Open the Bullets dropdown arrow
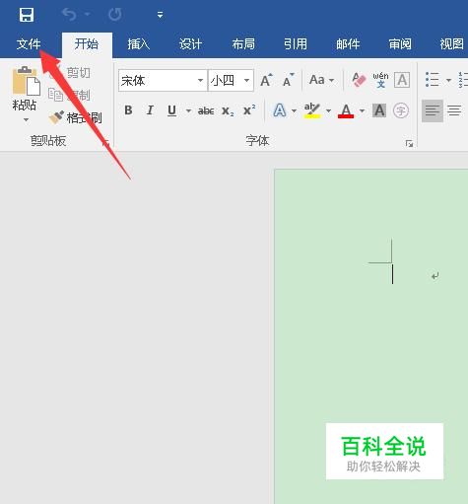The height and width of the screenshot is (504, 468). tap(448, 80)
